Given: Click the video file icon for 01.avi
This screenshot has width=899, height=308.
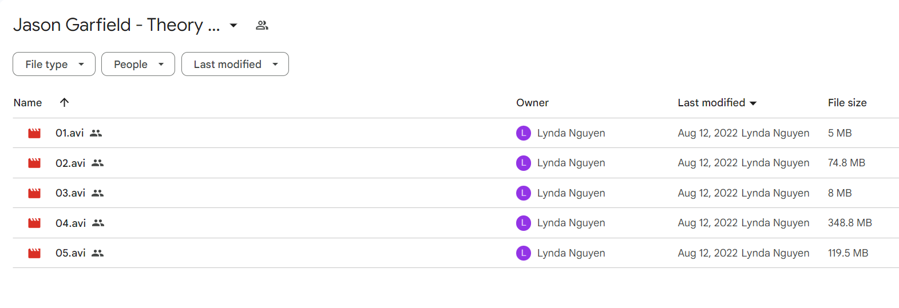Looking at the screenshot, I should [34, 133].
